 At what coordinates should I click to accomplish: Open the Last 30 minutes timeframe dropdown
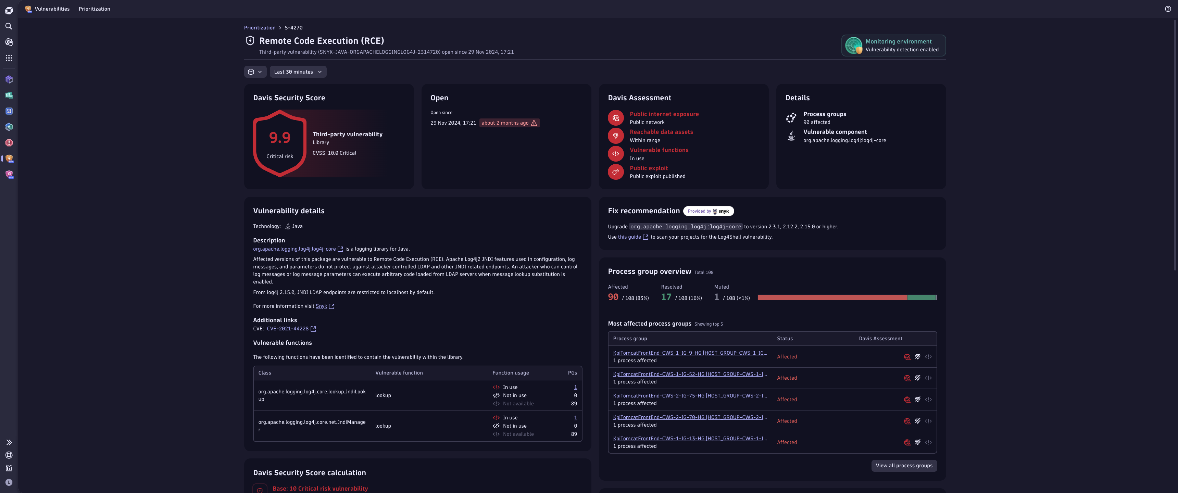point(298,72)
